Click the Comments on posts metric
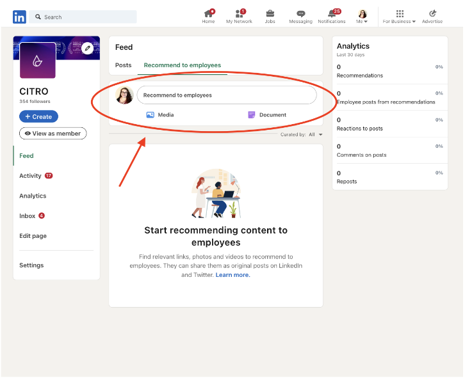Screen dimensions: 465x385 coord(389,150)
